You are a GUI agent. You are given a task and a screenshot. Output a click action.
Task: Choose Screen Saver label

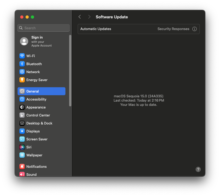coord(37,139)
